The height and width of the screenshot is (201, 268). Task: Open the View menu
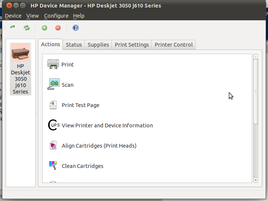(32, 16)
